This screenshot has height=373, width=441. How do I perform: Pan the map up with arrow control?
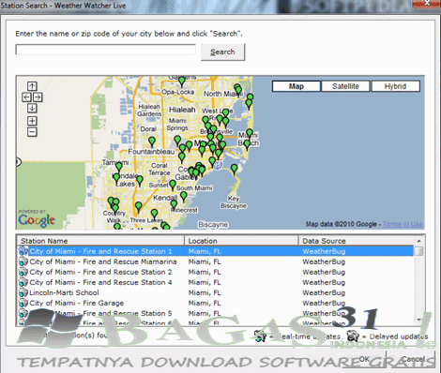coord(32,86)
